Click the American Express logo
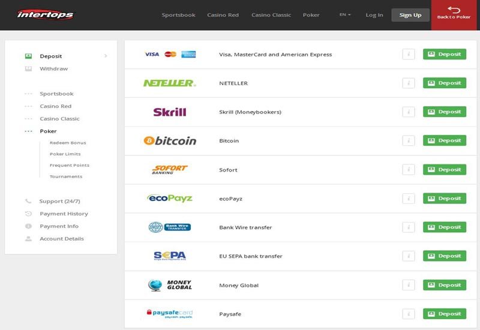Viewport: 480px width, 330px height. 188,55
